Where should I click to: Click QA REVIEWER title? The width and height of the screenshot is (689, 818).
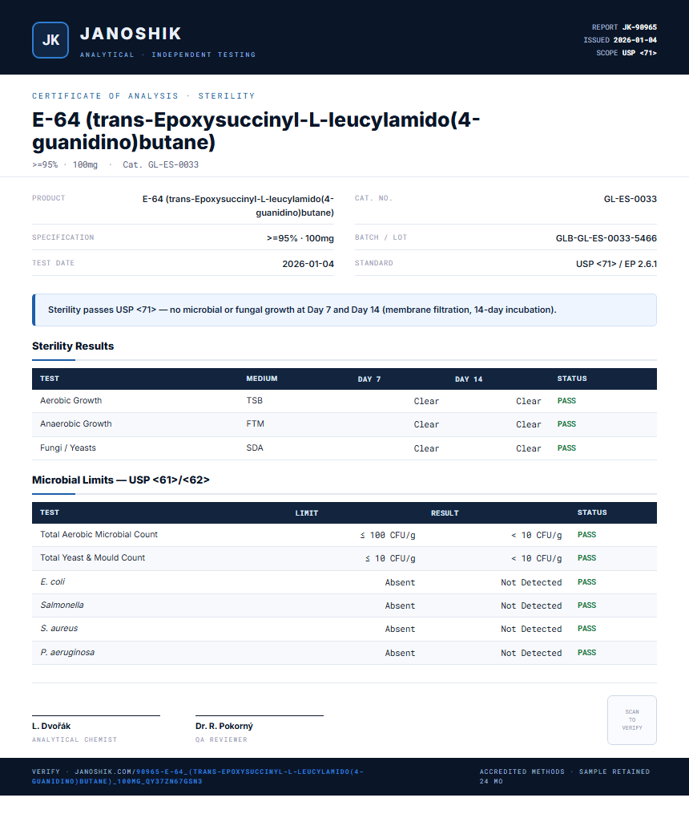point(221,739)
